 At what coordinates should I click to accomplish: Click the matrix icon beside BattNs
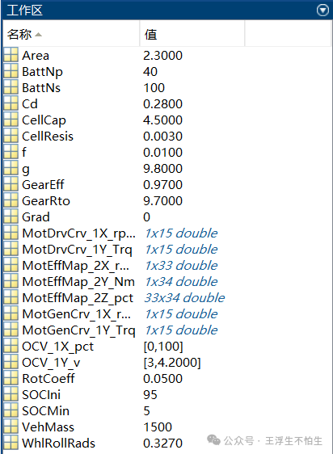[x=11, y=87]
